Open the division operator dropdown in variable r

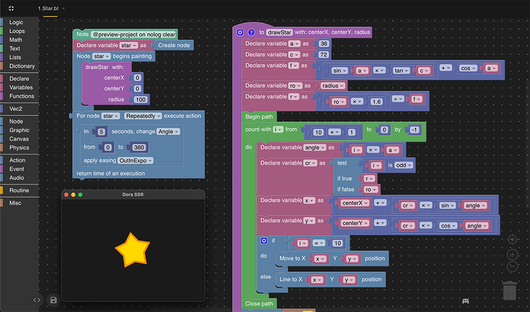pyautogui.click(x=398, y=99)
